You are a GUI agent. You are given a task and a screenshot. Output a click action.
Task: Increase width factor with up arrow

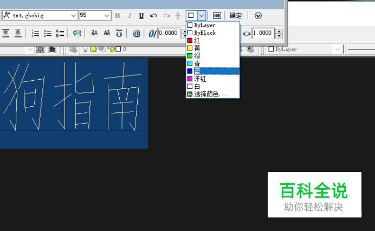tap(279, 31)
